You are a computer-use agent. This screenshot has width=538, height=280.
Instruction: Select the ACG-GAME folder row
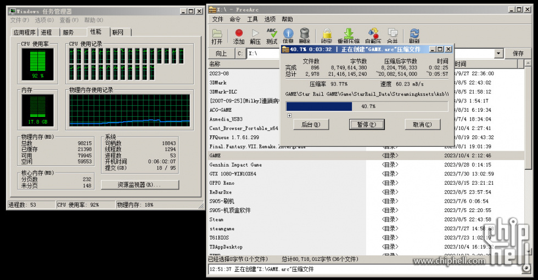point(244,110)
